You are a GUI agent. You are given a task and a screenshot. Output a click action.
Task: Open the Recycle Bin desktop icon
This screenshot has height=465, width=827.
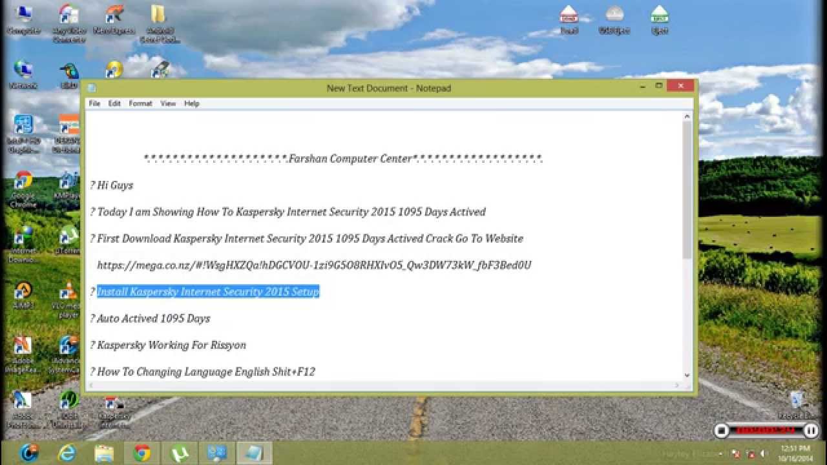(796, 406)
